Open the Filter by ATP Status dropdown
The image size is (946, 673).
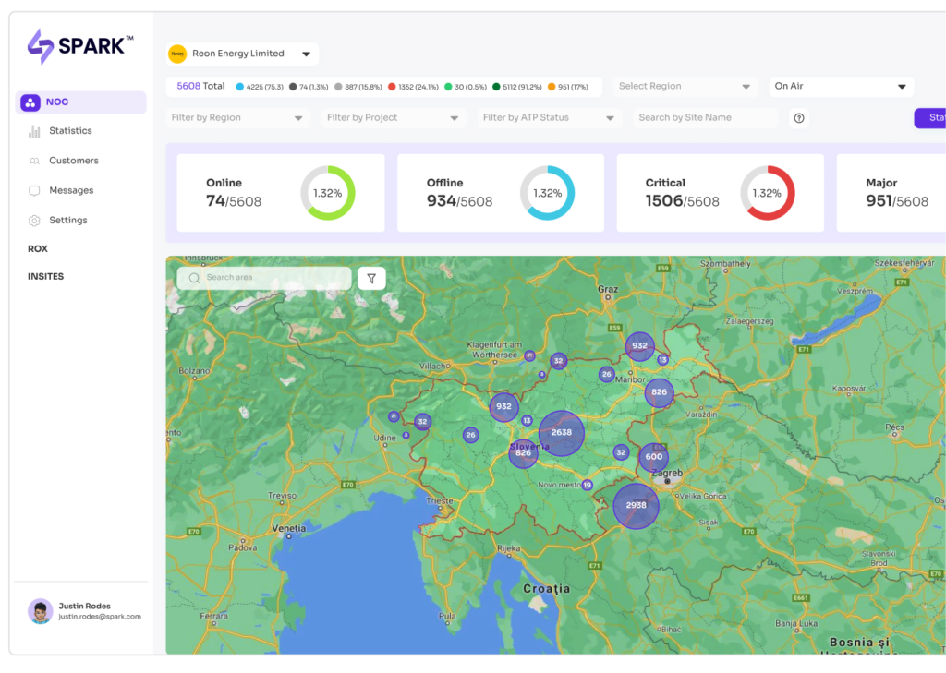pyautogui.click(x=549, y=118)
